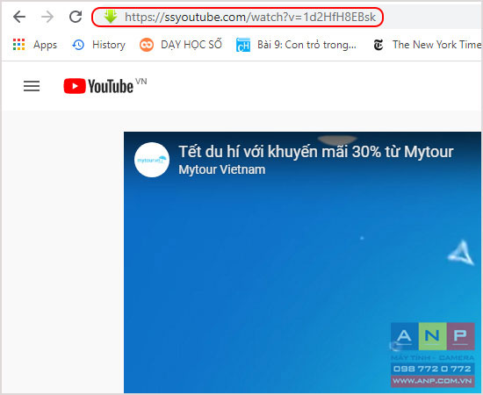Click the DẠY HỌC SỐ orange icon

point(147,45)
